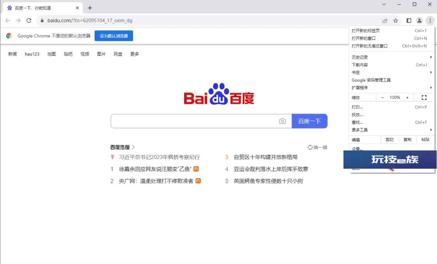Select 打开新的窗口 in the menu
Viewport: 437px width, 264px height.
pyautogui.click(x=392, y=38)
